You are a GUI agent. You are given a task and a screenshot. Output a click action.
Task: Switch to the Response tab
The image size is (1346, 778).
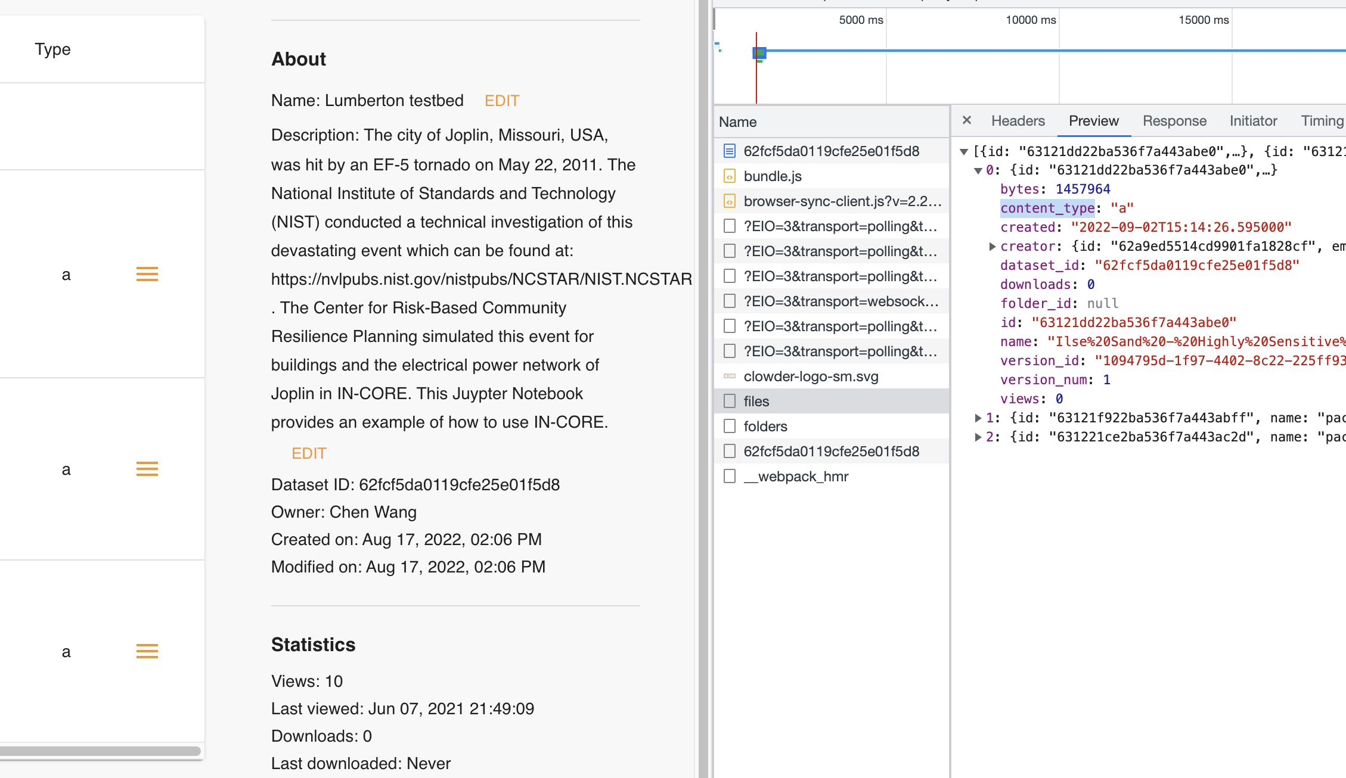1174,121
